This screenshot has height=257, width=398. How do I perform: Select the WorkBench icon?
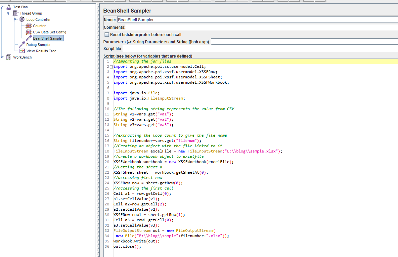coord(8,57)
